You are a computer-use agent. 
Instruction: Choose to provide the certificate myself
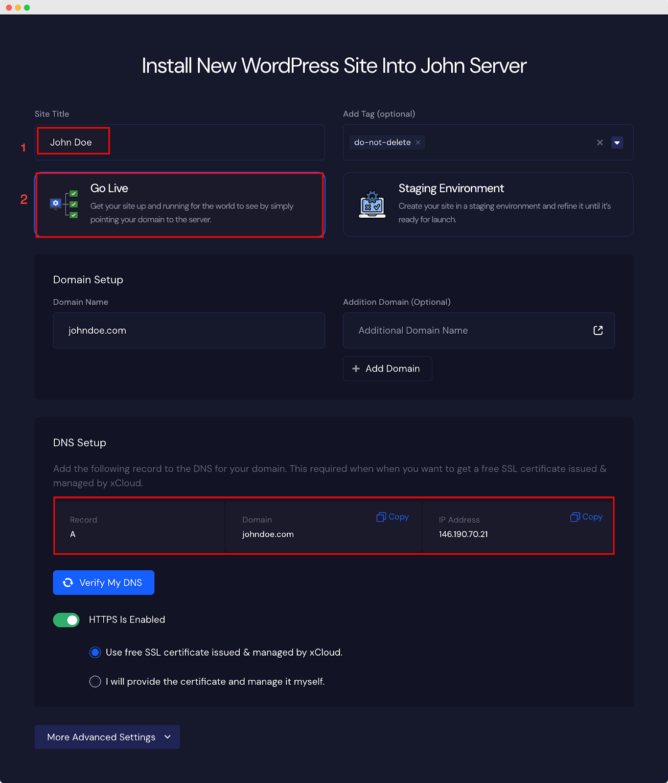click(x=95, y=682)
